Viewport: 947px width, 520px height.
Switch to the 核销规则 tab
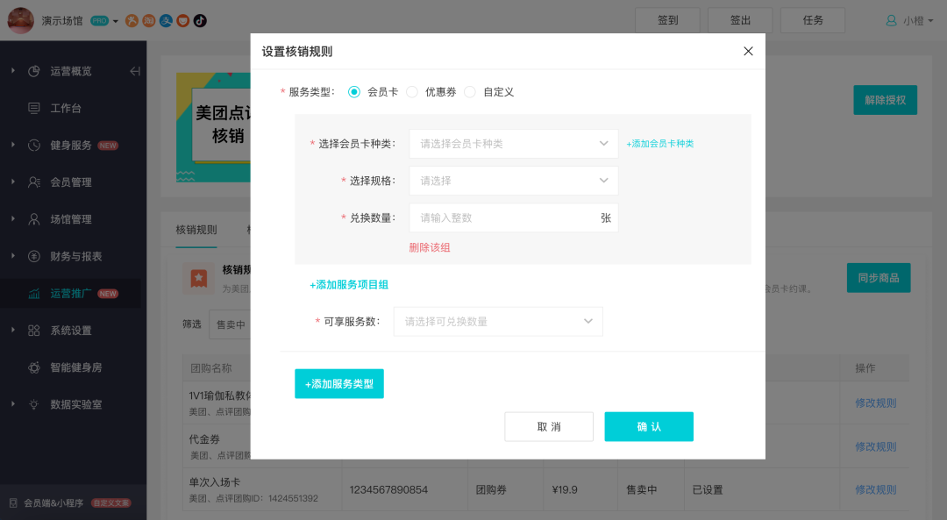pos(196,230)
